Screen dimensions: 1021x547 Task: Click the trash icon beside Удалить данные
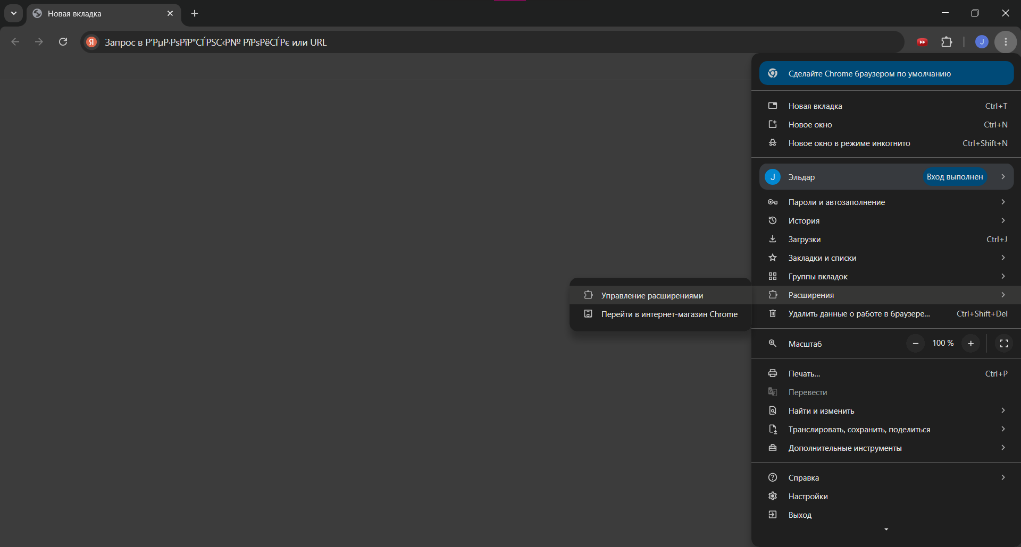(773, 313)
